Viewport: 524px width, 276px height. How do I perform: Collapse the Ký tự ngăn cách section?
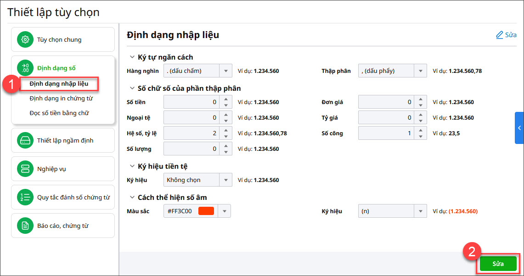(131, 57)
